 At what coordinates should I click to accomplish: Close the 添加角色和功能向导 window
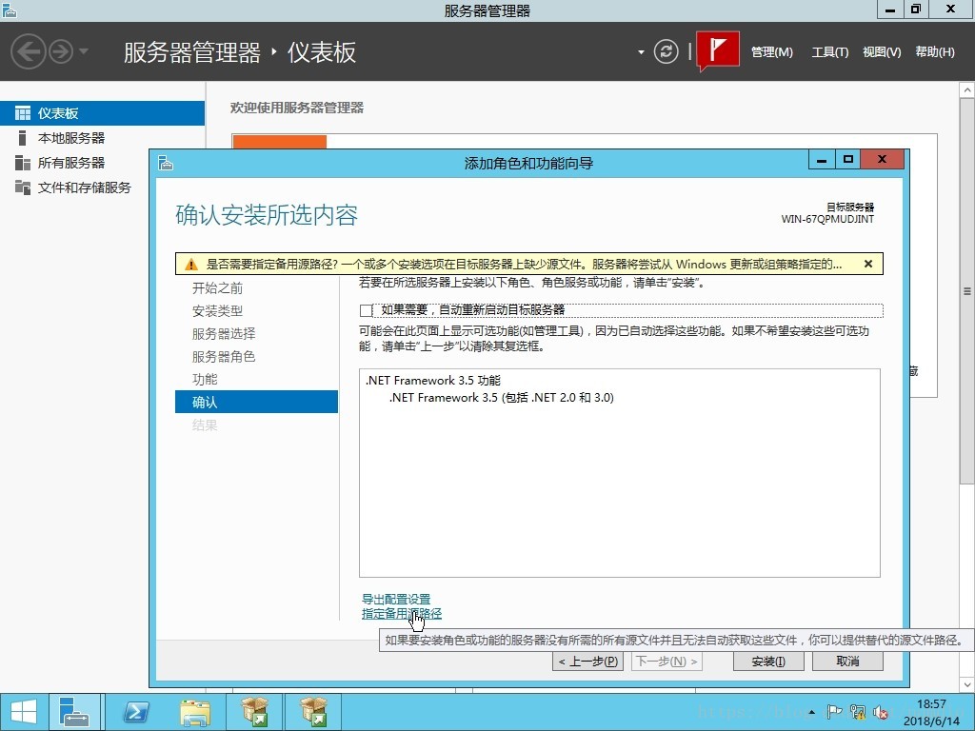tap(882, 160)
